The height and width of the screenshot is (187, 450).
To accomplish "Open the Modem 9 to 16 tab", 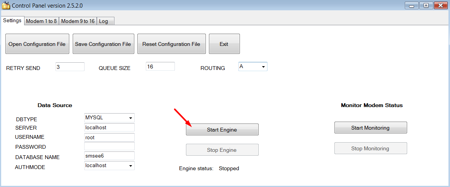I will pos(78,21).
